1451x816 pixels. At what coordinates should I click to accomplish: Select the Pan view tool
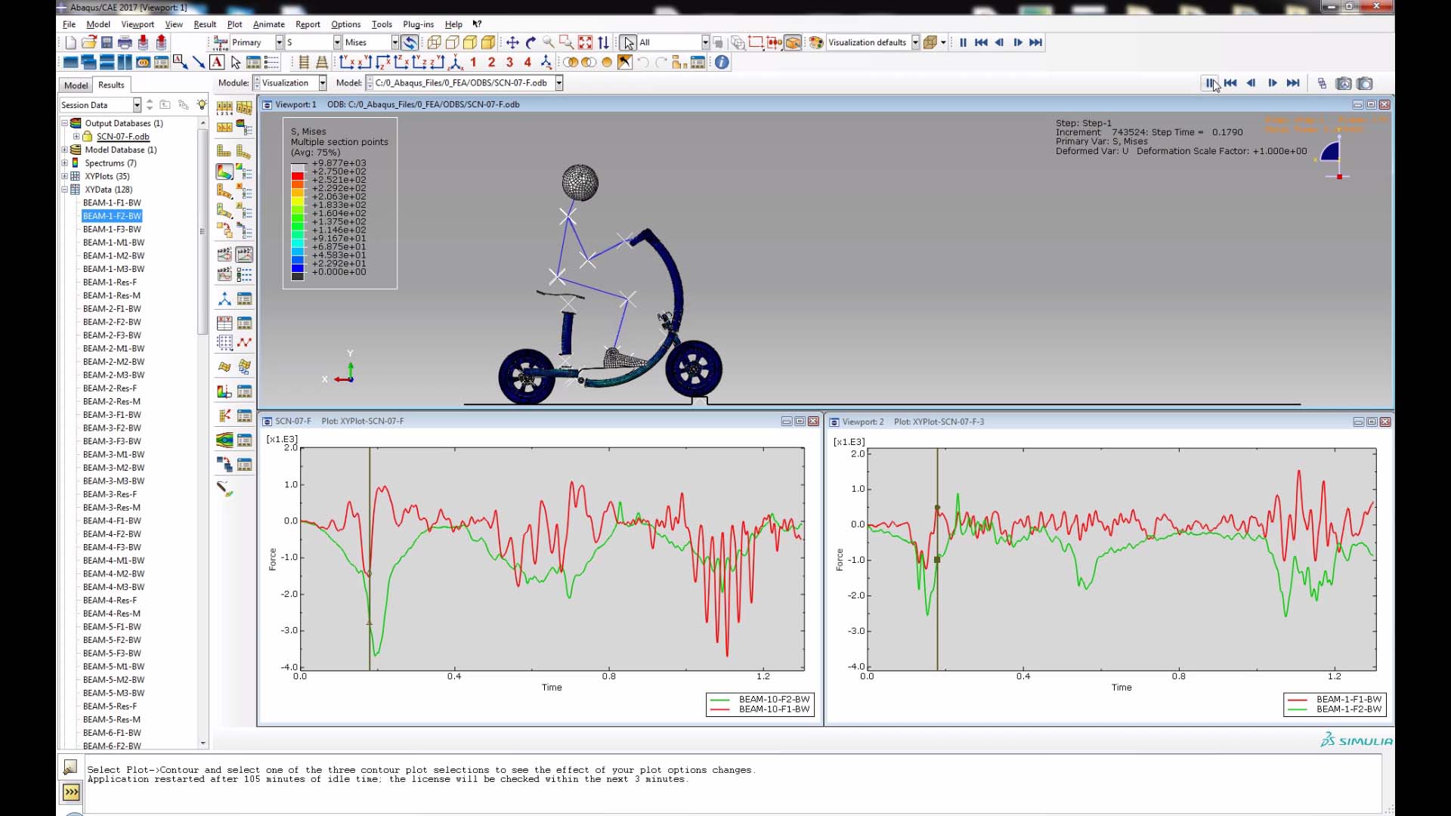(512, 43)
